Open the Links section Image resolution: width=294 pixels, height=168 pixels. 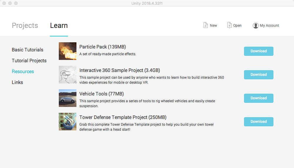coord(17,82)
